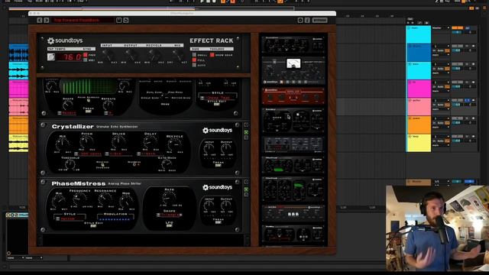Click the Crystallizer Tweak button
This screenshot has width=489, height=275.
pyautogui.click(x=218, y=165)
